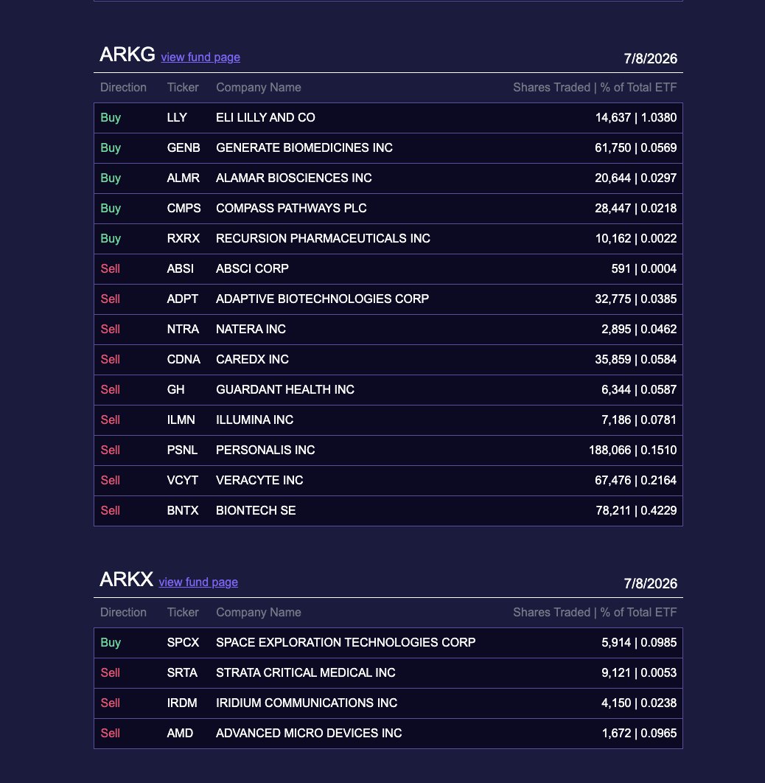Select BIONTECH SE company name
The image size is (765, 783).
(256, 510)
